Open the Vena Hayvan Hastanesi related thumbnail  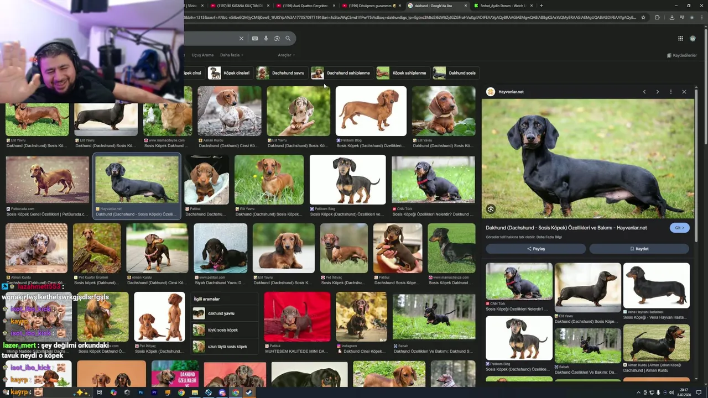(656, 285)
